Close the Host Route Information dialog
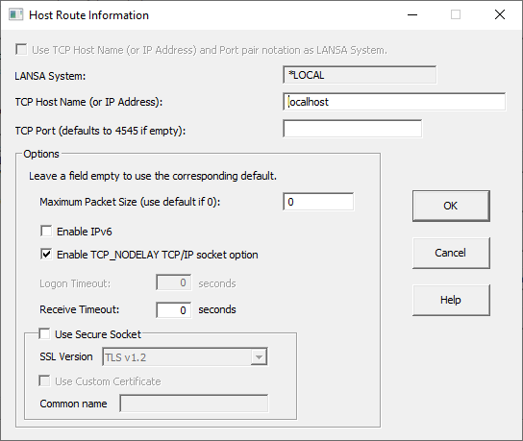Viewport: 523px width, 441px height. pyautogui.click(x=500, y=14)
